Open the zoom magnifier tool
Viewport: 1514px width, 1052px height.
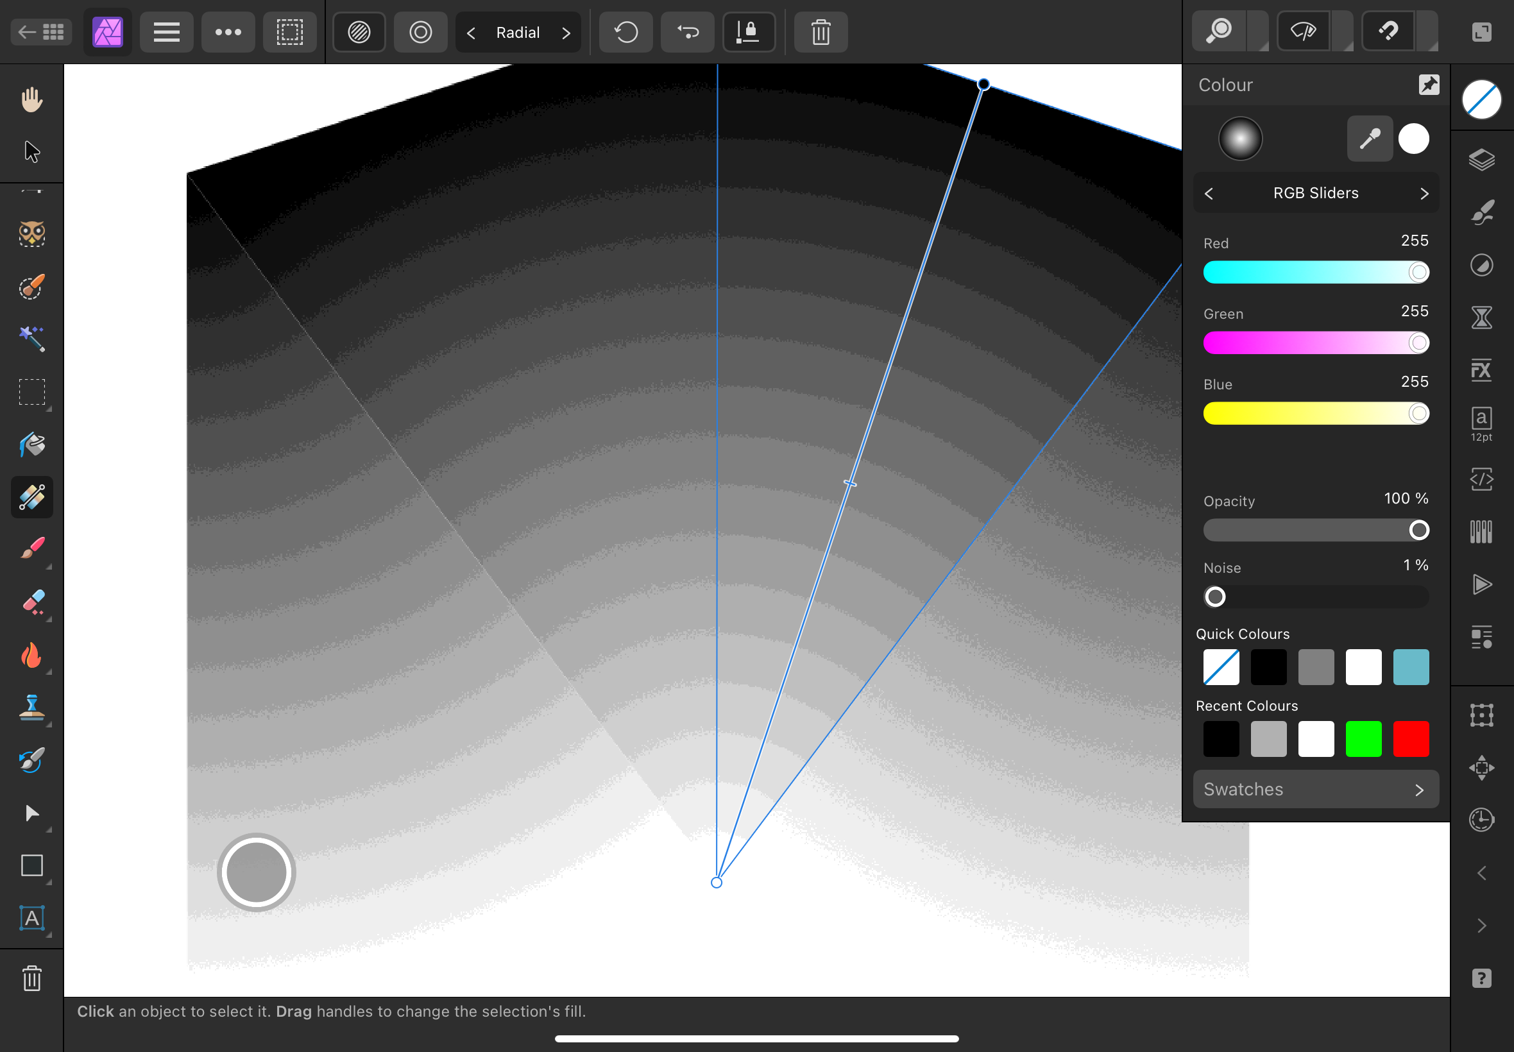click(1220, 30)
